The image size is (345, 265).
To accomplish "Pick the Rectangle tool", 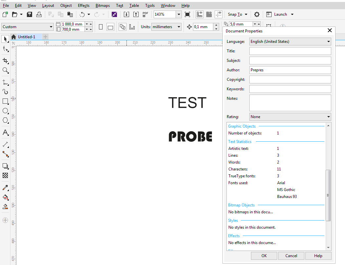I will tap(5, 101).
